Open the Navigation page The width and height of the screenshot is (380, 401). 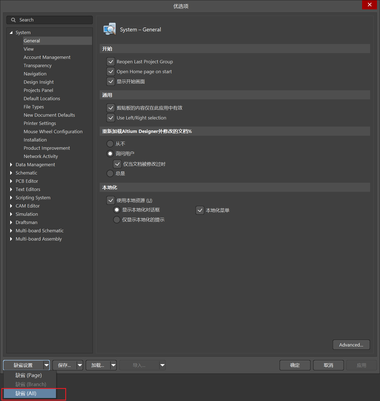tap(35, 74)
